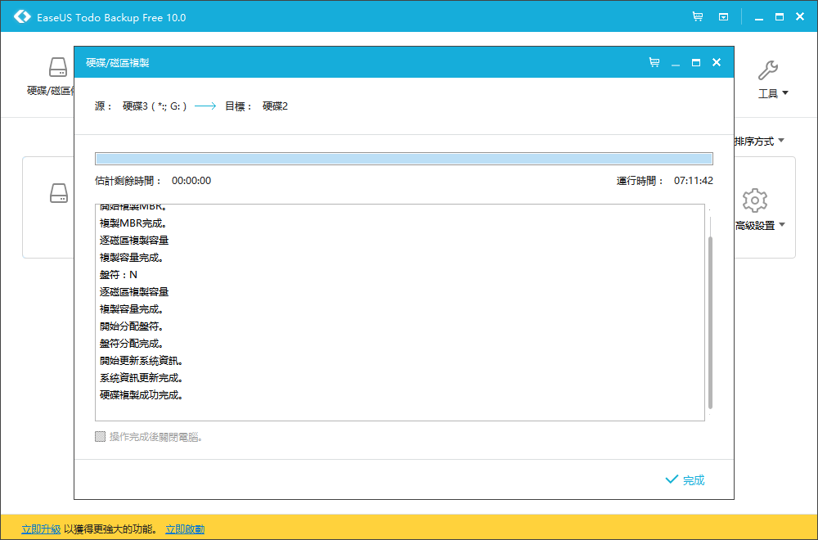Click the disk/partition backup drive icon
The image size is (818, 540).
coord(58,68)
